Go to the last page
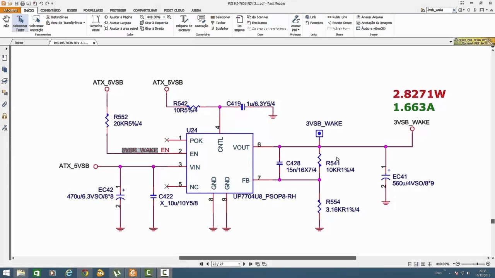Image resolution: width=495 pixels, height=278 pixels. [x=251, y=264]
